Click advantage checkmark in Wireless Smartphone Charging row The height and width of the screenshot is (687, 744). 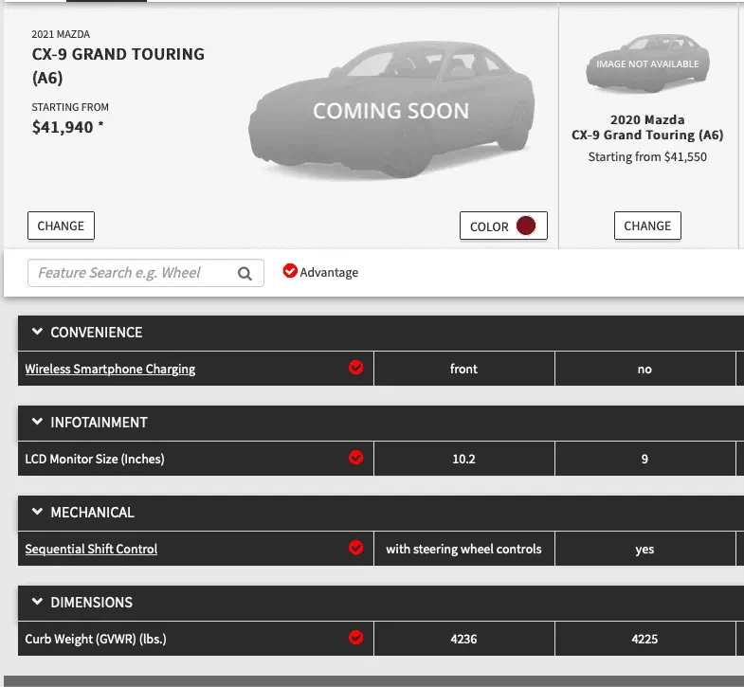click(355, 368)
